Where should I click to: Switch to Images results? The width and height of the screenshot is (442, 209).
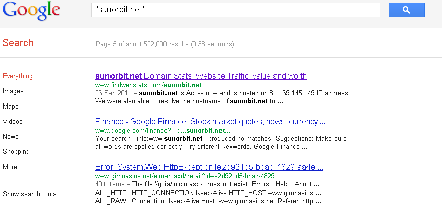click(13, 91)
